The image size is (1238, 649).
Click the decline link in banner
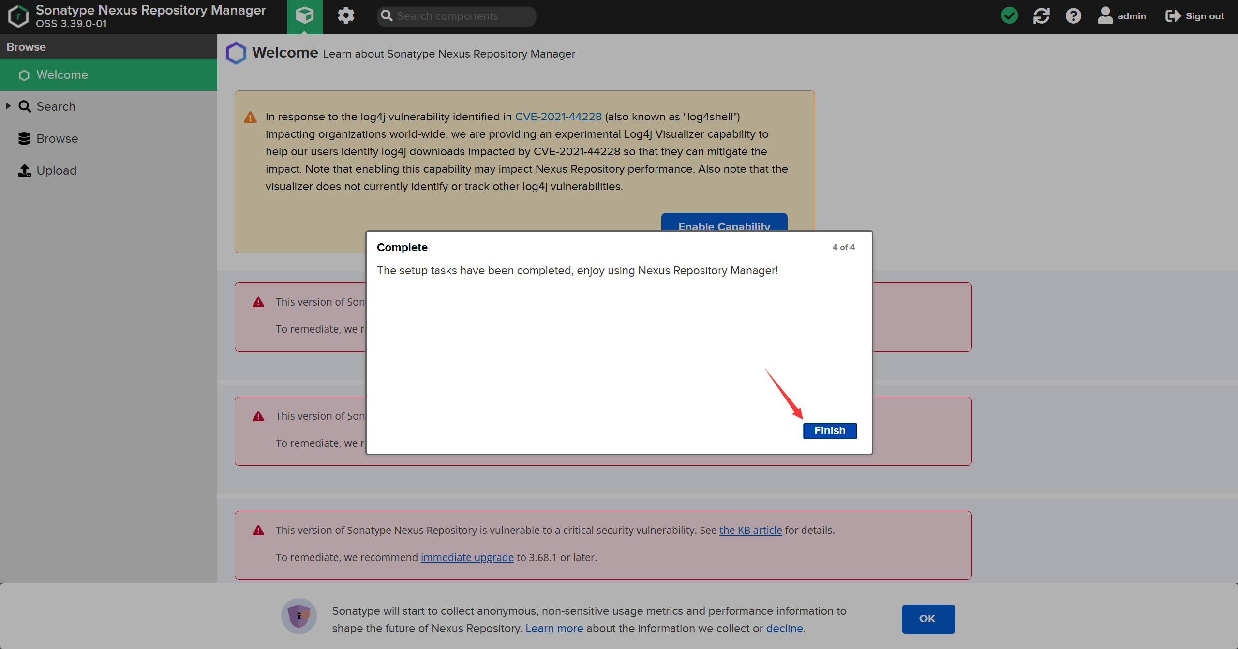tap(784, 628)
